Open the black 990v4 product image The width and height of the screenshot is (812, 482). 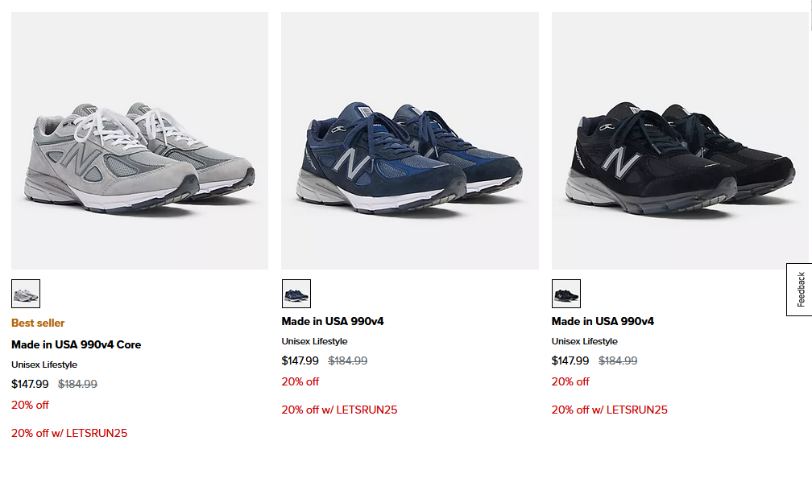(680, 141)
